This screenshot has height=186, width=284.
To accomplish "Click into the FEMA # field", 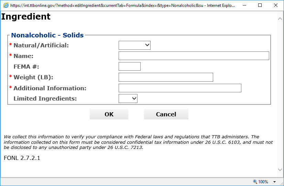I will pos(130,67).
